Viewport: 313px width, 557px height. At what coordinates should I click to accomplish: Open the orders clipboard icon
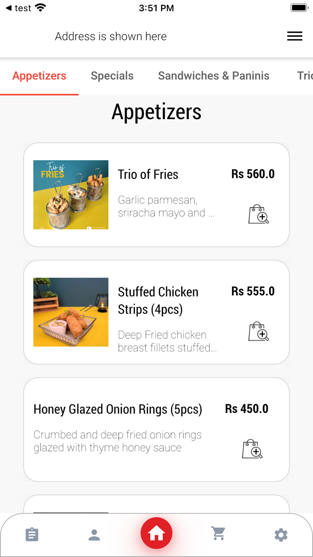(x=32, y=535)
